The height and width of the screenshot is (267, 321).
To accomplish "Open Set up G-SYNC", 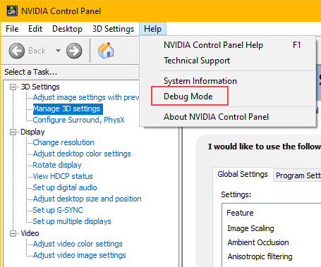I will pos(58,210).
